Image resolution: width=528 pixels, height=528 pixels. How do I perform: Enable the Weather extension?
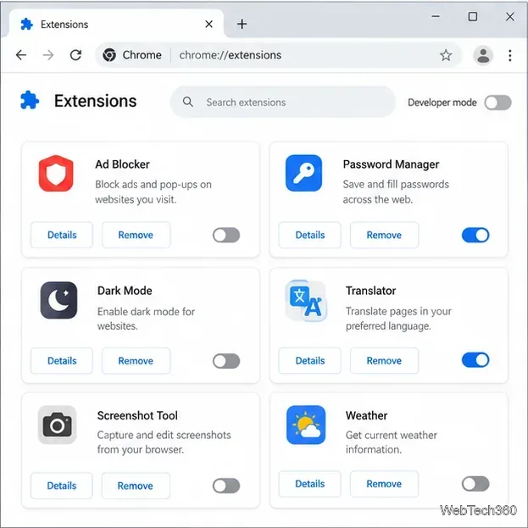coord(475,484)
